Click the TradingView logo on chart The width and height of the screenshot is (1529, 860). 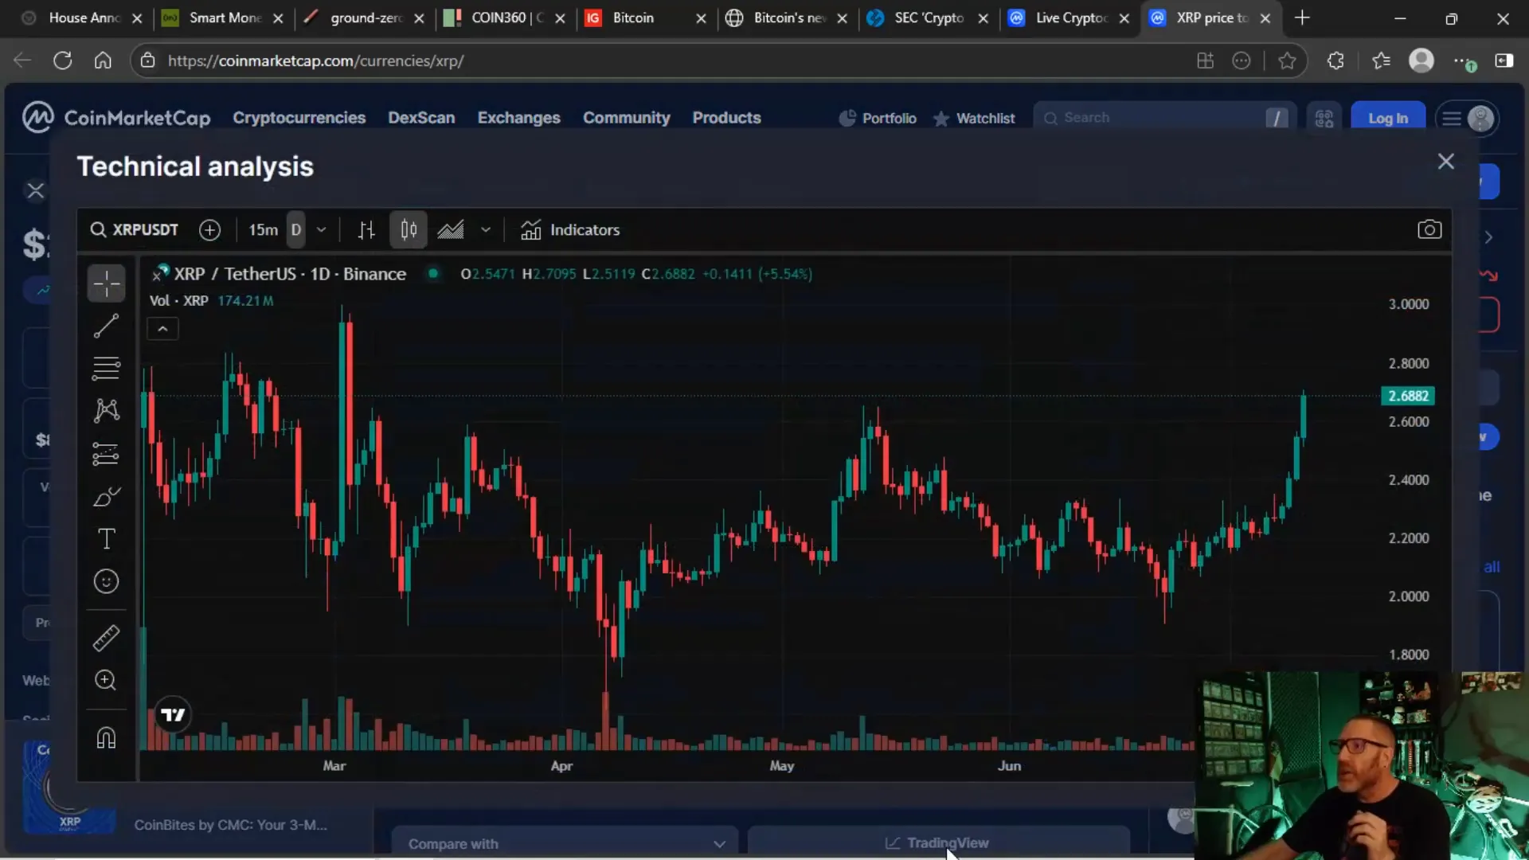click(173, 714)
